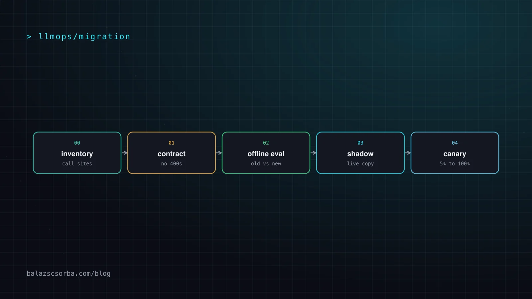This screenshot has width=532, height=299.
Task: Click the llmops/migration heading text
Action: (84, 37)
